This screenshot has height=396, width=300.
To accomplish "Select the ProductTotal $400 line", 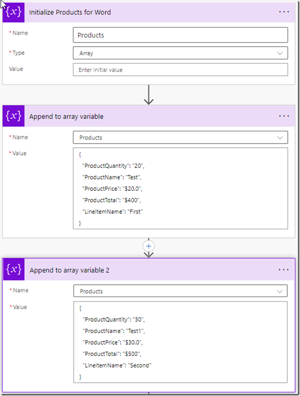I will pyautogui.click(x=111, y=200).
